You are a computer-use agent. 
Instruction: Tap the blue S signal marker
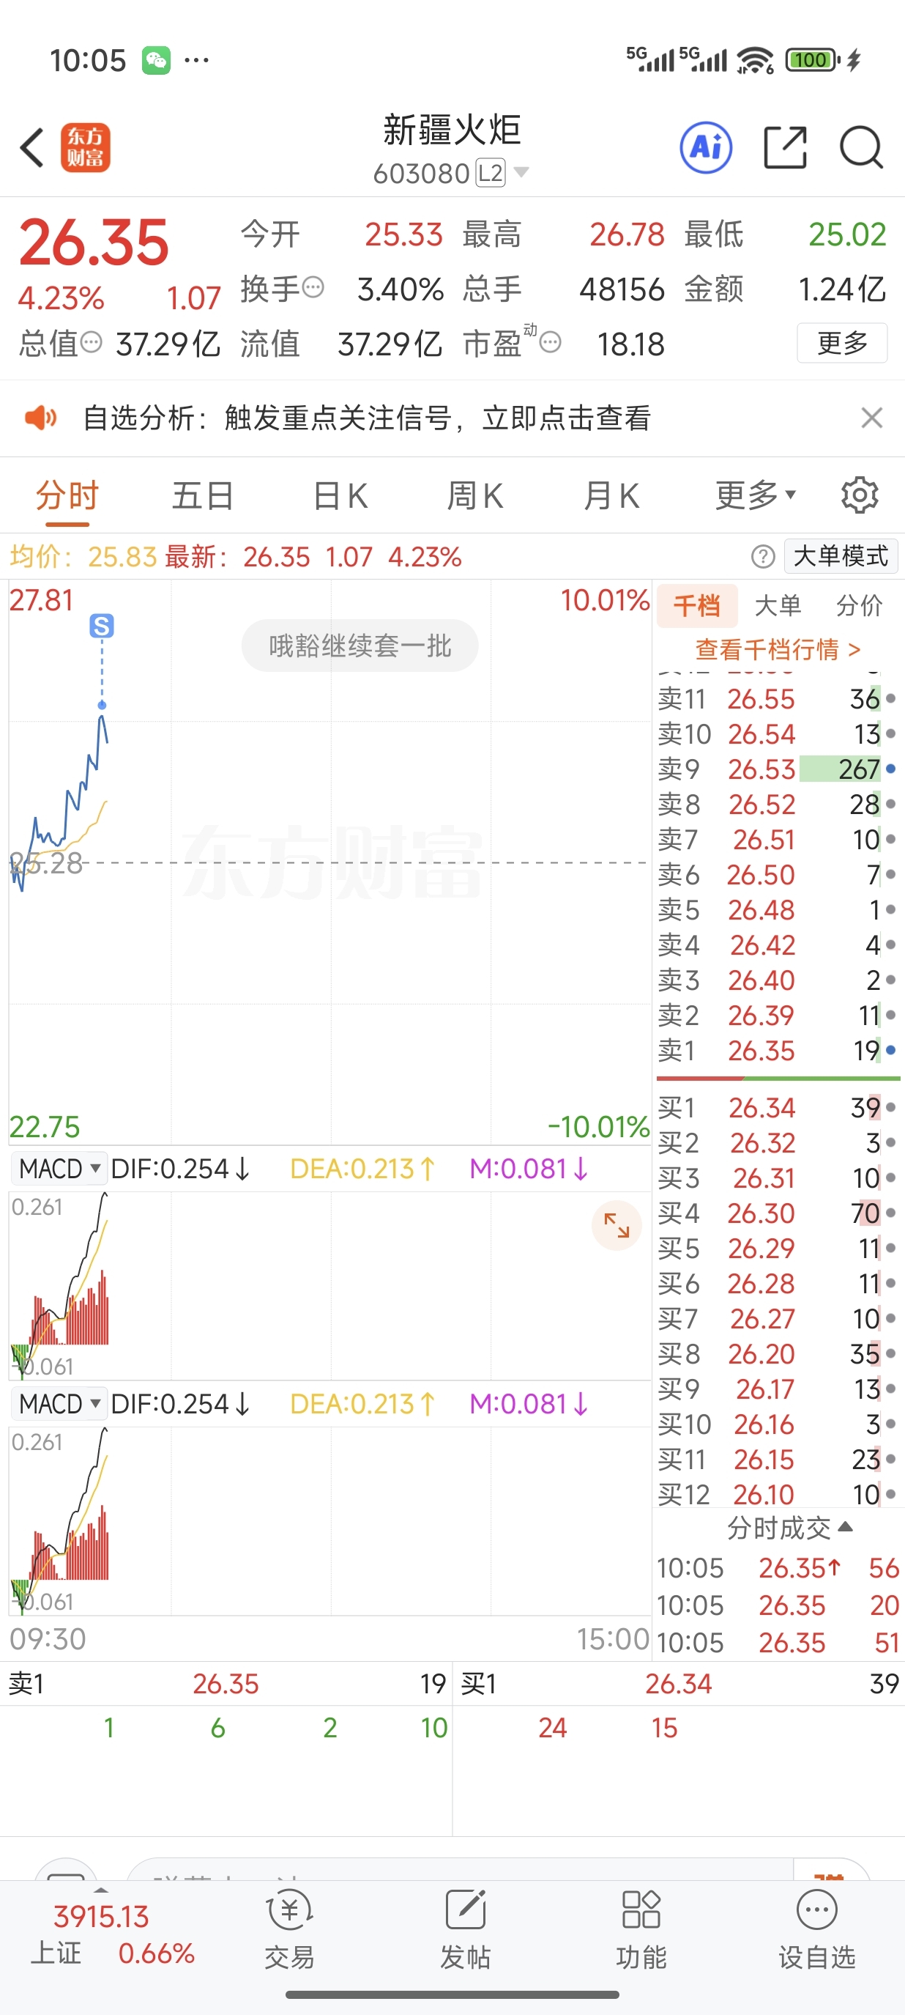(x=102, y=626)
